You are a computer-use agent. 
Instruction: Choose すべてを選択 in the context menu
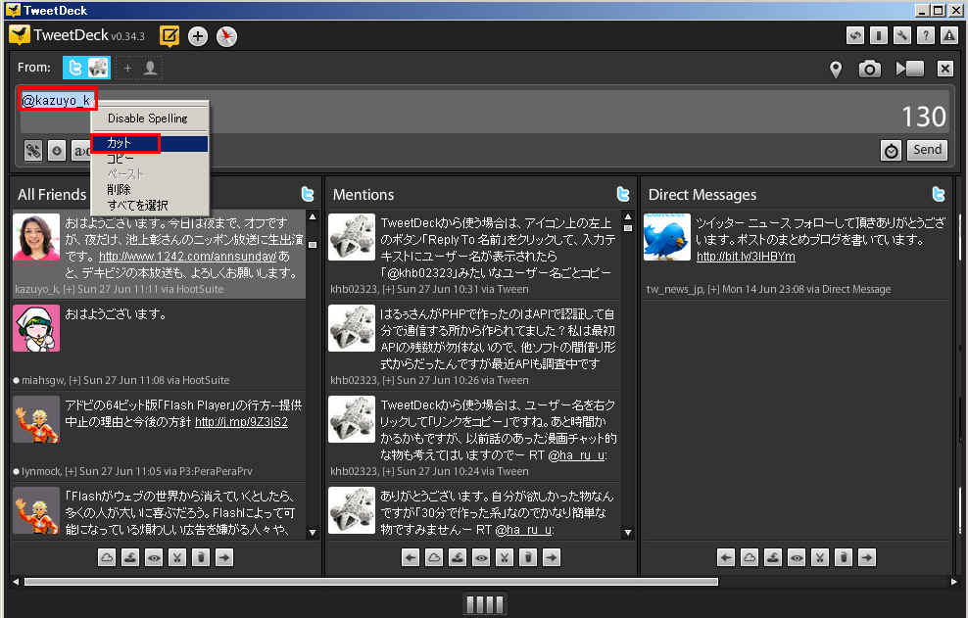click(x=149, y=205)
